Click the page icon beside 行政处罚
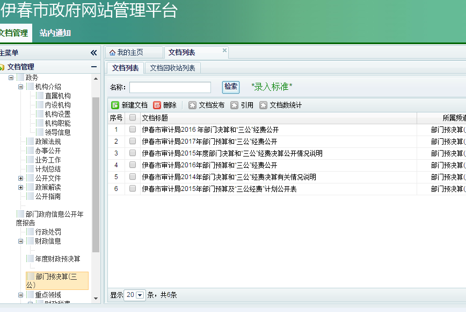Viewport: 466px width, 312px height. 30,232
